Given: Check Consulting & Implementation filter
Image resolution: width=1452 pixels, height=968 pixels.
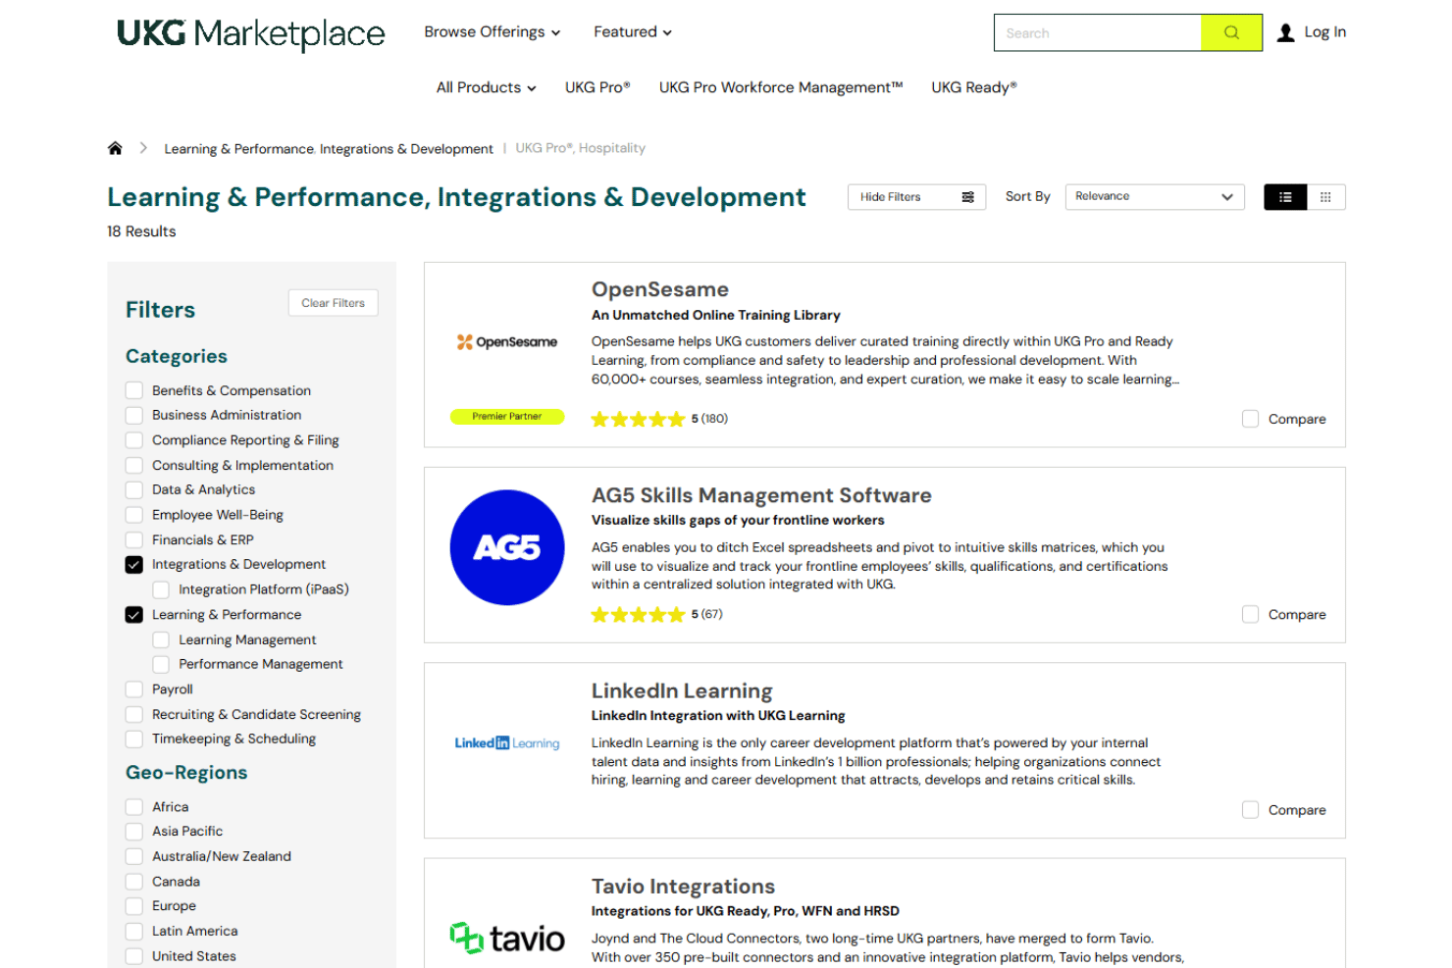Looking at the screenshot, I should [x=134, y=465].
